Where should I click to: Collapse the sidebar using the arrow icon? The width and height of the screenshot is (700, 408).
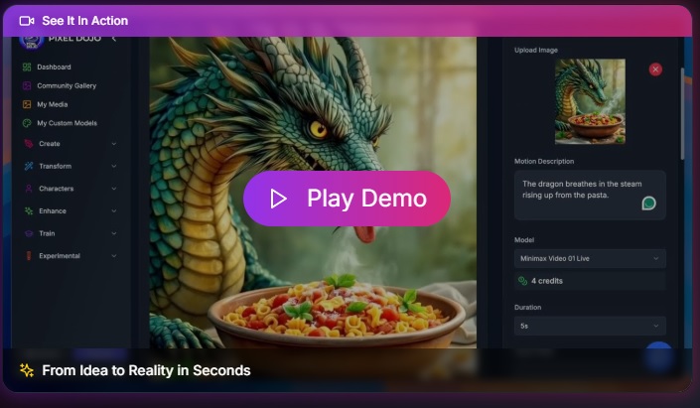tap(113, 39)
